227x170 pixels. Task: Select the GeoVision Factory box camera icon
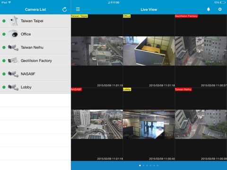coord(13,60)
